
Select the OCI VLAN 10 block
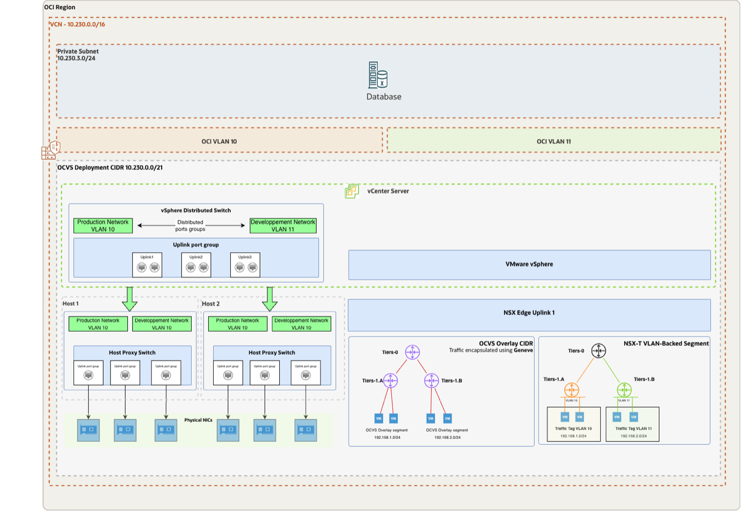[220, 141]
